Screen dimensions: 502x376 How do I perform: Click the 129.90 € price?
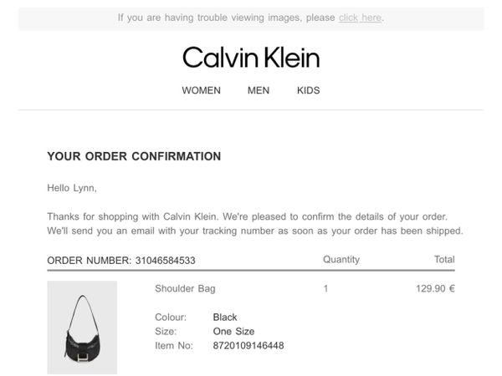point(434,288)
